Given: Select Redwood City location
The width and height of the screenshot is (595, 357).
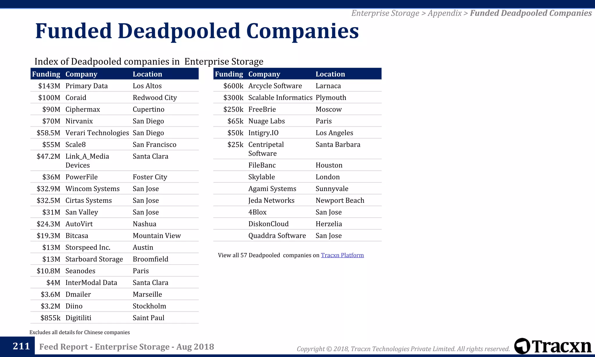Looking at the screenshot, I should 155,98.
